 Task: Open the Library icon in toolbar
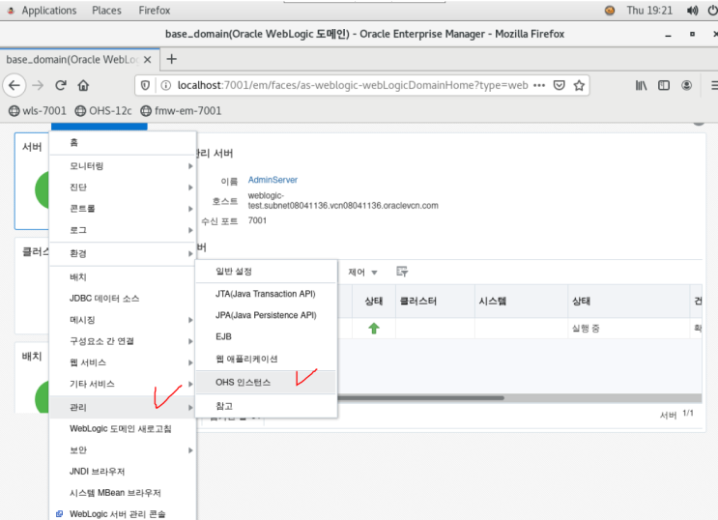[x=641, y=85]
